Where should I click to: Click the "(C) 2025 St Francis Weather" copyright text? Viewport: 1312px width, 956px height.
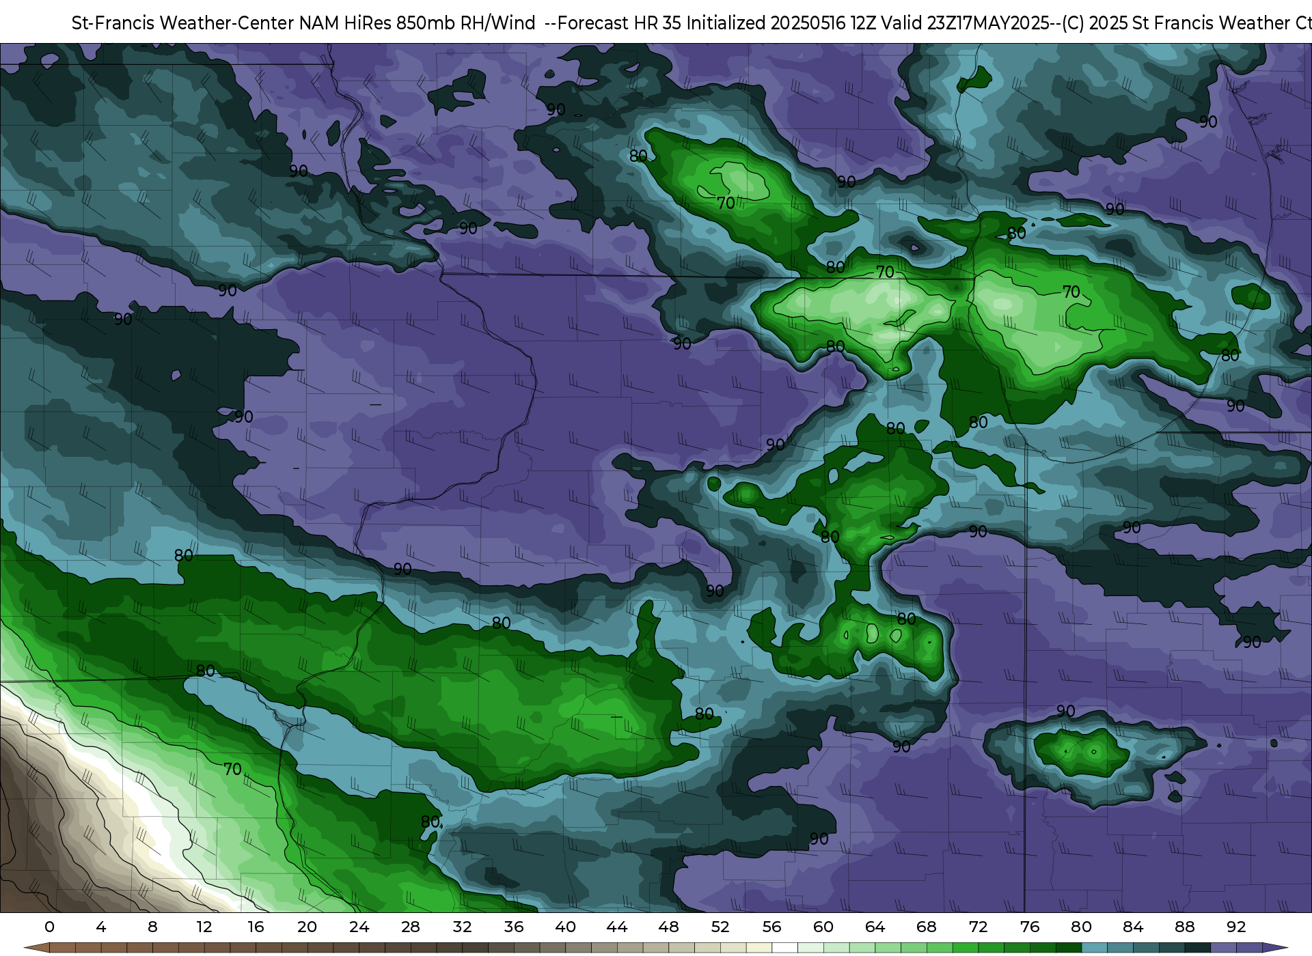1177,23
